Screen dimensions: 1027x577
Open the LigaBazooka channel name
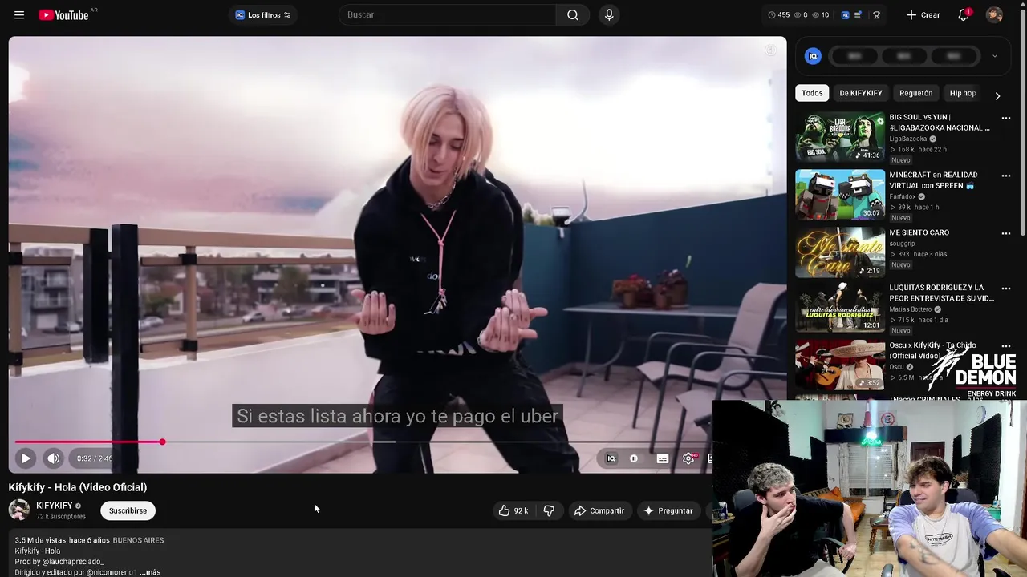click(x=907, y=139)
